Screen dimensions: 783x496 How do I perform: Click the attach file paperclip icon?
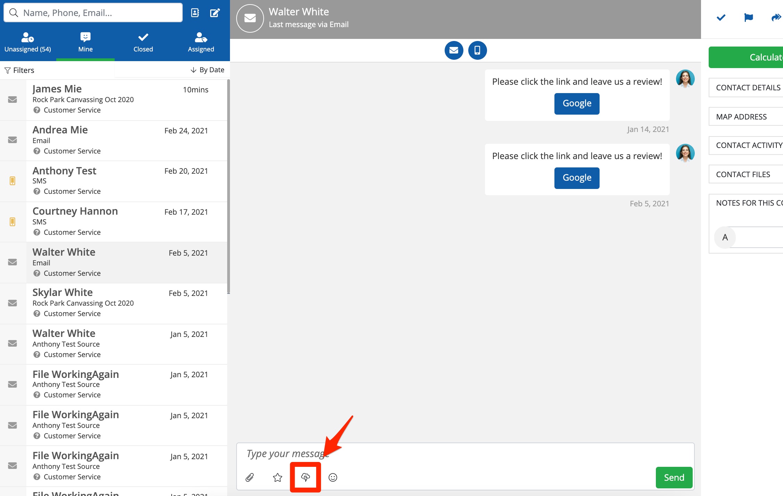pyautogui.click(x=249, y=478)
